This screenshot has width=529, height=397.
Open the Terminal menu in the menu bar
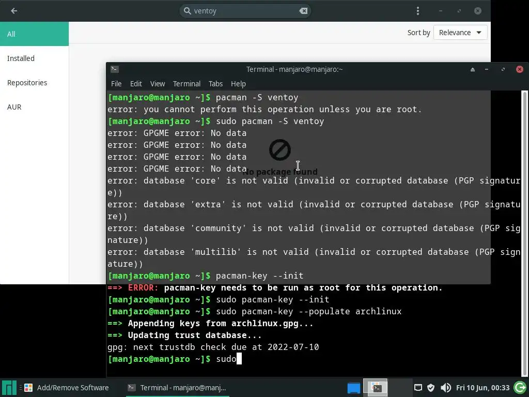point(186,84)
